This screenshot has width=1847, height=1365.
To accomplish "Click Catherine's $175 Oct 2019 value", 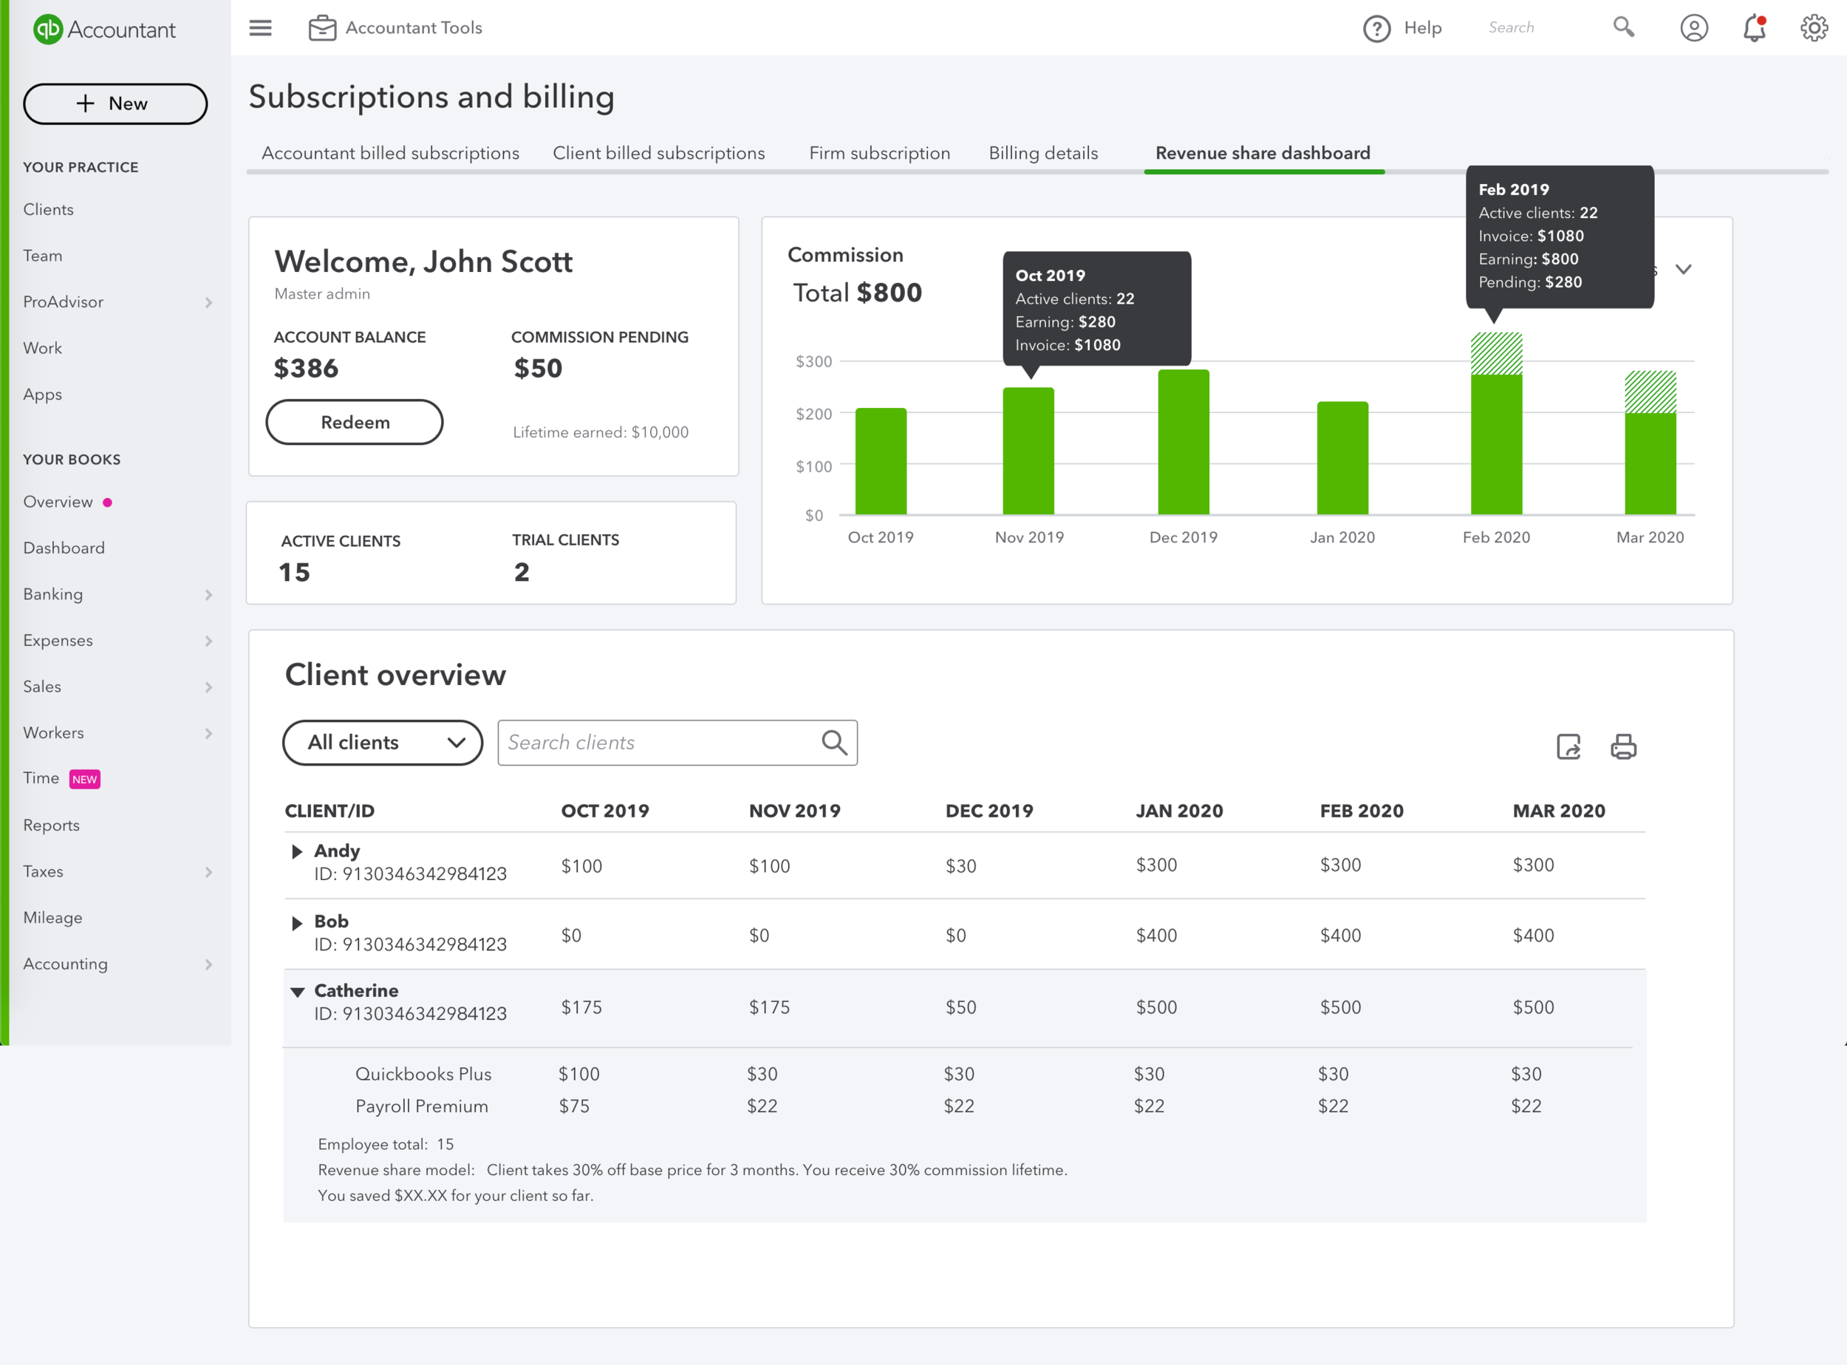I will 581,1007.
